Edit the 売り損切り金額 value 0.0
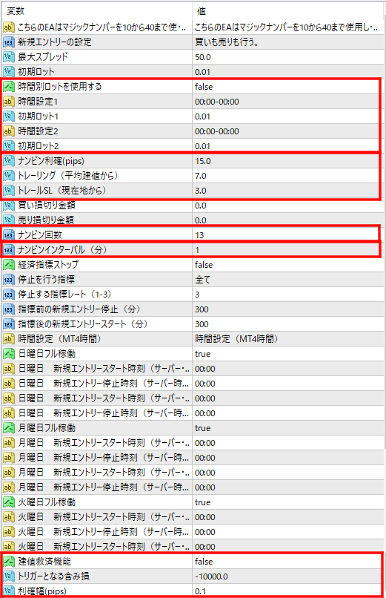Screen dimensions: 386x598 click(x=201, y=220)
